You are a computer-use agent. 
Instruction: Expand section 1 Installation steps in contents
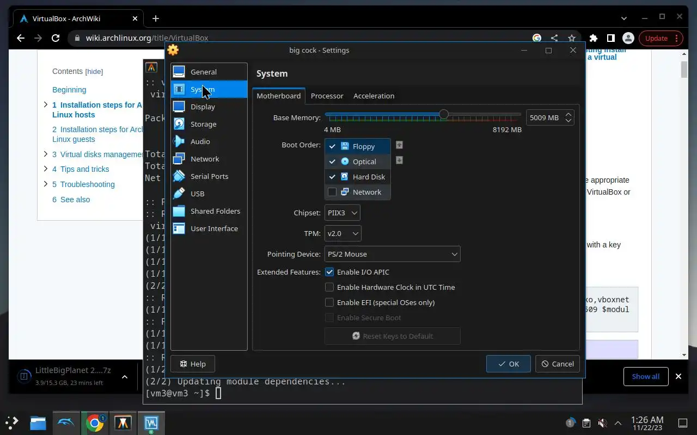(46, 104)
